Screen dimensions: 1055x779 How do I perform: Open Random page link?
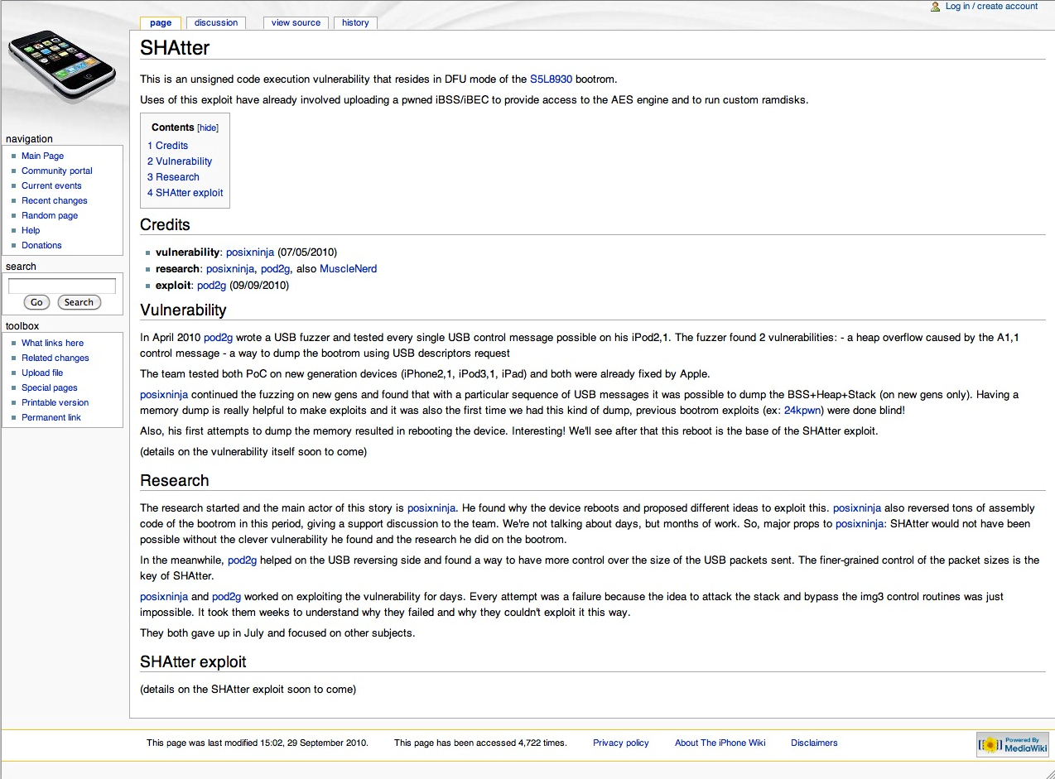click(50, 216)
